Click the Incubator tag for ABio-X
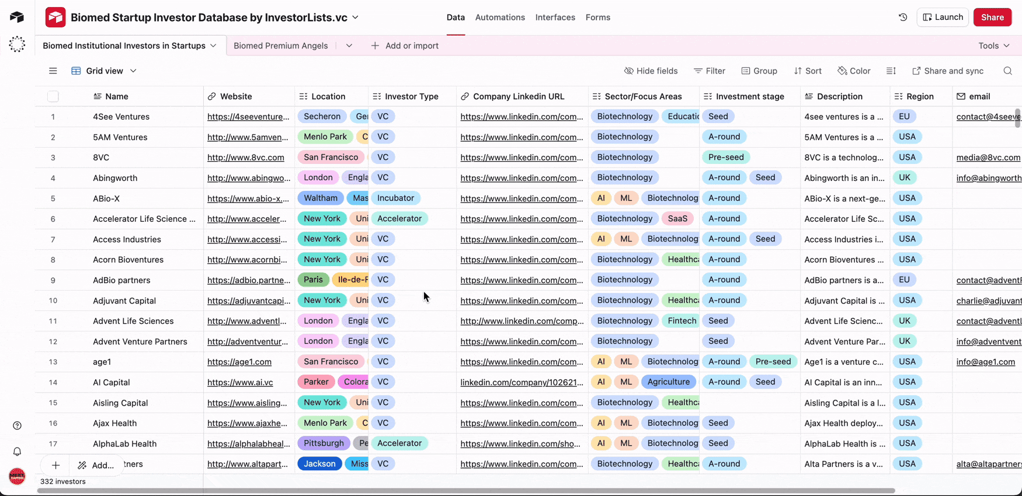1022x496 pixels. (395, 198)
